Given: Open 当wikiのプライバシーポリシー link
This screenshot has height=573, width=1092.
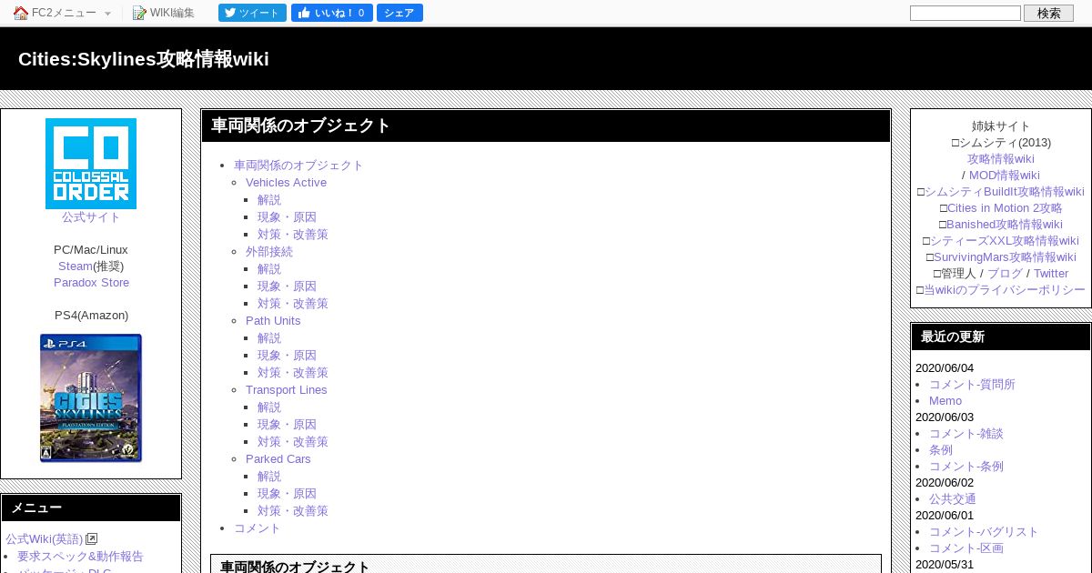Looking at the screenshot, I should (x=1005, y=290).
